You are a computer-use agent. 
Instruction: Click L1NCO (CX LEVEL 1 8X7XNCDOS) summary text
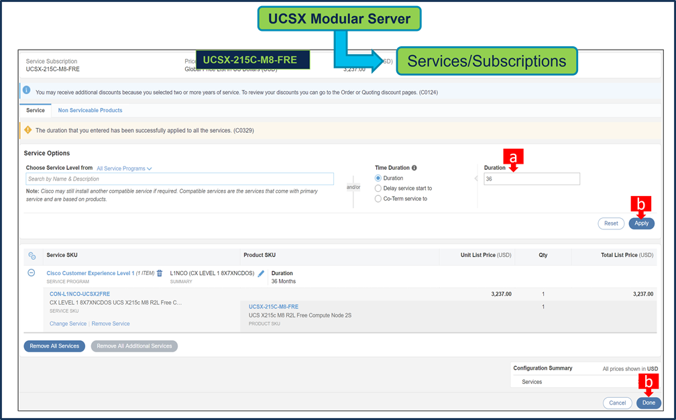click(x=212, y=273)
